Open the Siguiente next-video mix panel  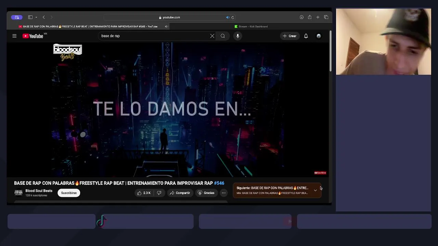pyautogui.click(x=277, y=190)
